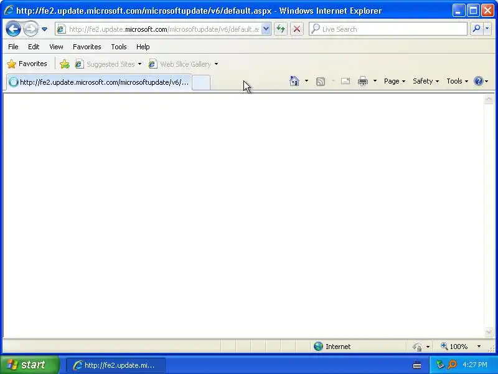Open the Favorites menu
This screenshot has height=374, width=498.
(87, 47)
